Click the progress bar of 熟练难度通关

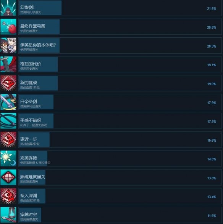[32, 177]
